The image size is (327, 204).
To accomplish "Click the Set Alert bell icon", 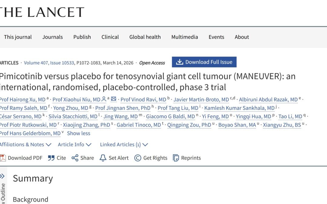I will click(x=103, y=158).
